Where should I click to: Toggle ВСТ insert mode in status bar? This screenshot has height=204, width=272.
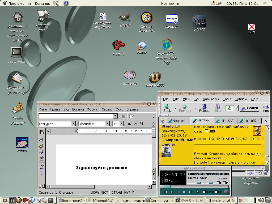click(x=105, y=192)
